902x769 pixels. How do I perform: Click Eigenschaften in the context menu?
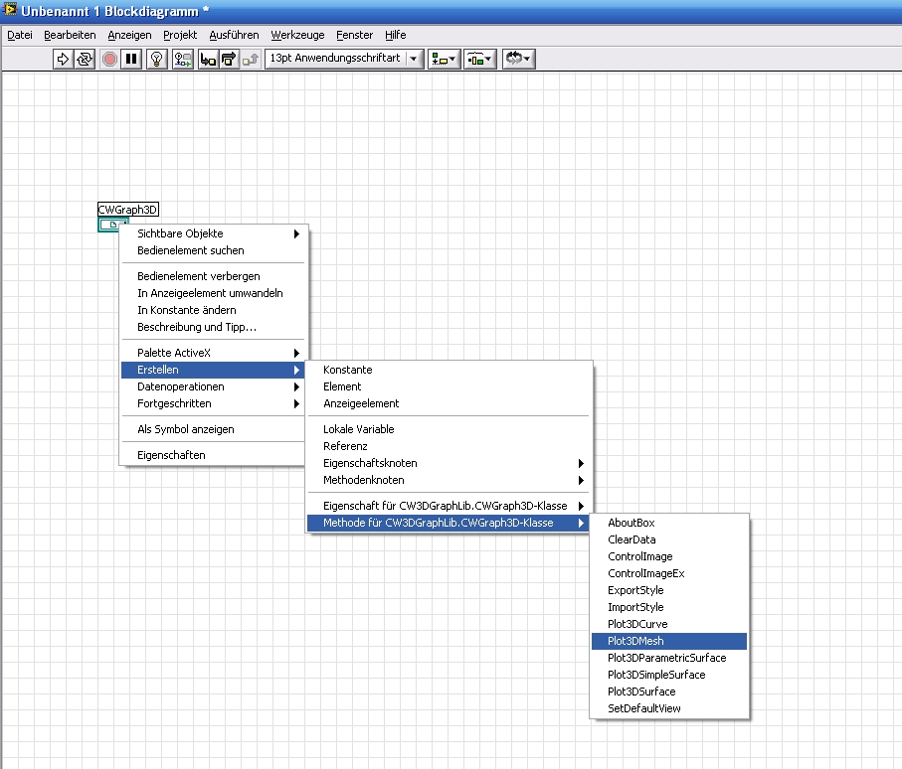(171, 455)
